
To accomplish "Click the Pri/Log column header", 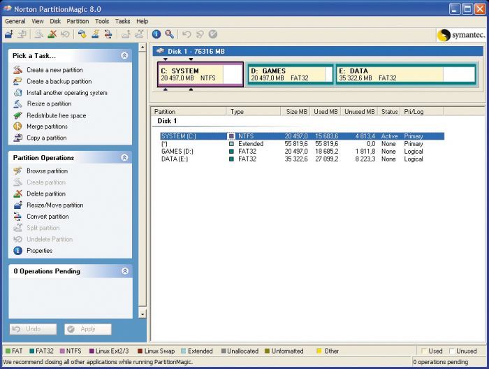I will point(422,111).
